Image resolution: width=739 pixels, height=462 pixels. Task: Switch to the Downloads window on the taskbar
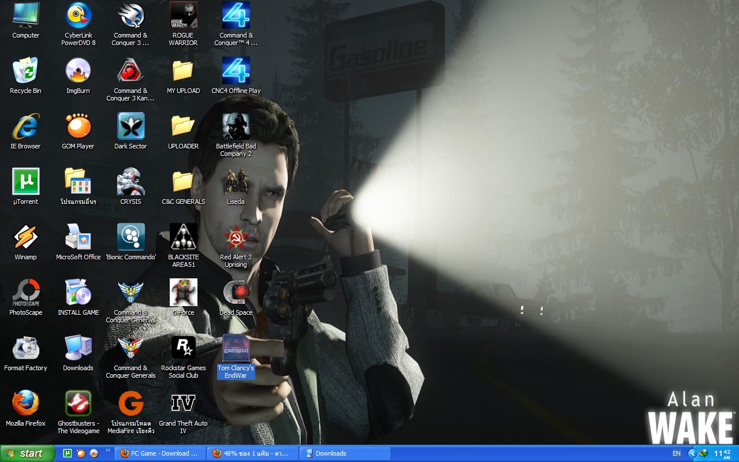point(345,453)
